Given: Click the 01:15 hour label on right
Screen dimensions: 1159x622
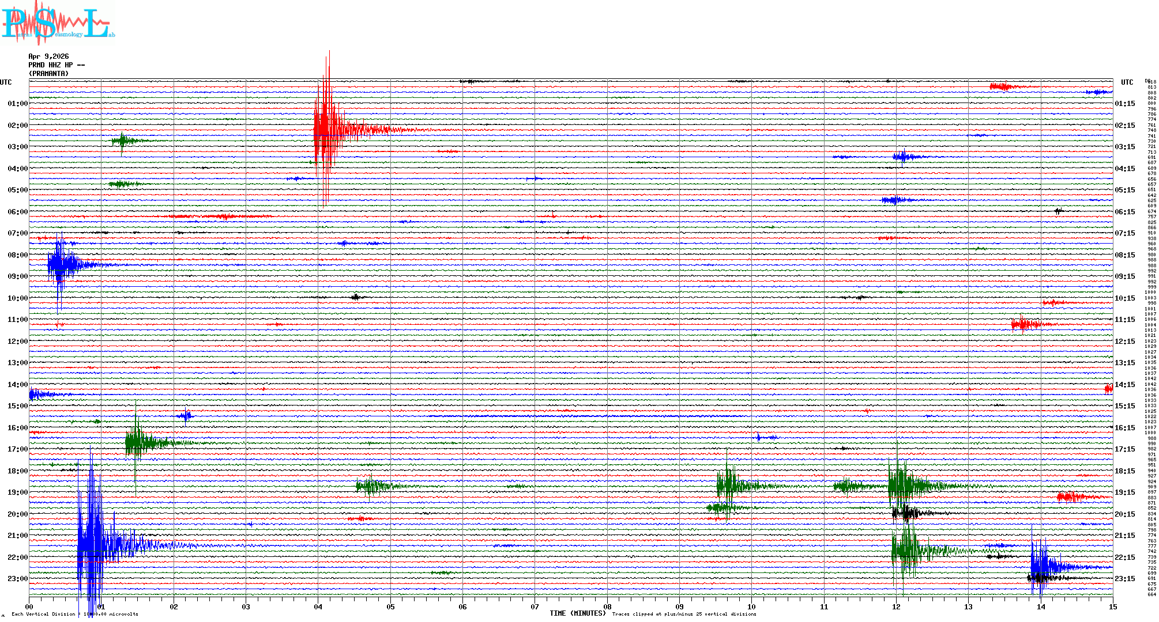Looking at the screenshot, I should 1124,104.
